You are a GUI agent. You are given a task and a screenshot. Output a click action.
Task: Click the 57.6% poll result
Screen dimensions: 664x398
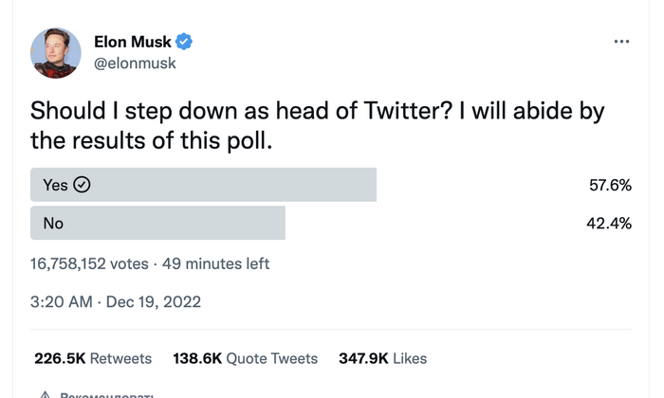(610, 185)
